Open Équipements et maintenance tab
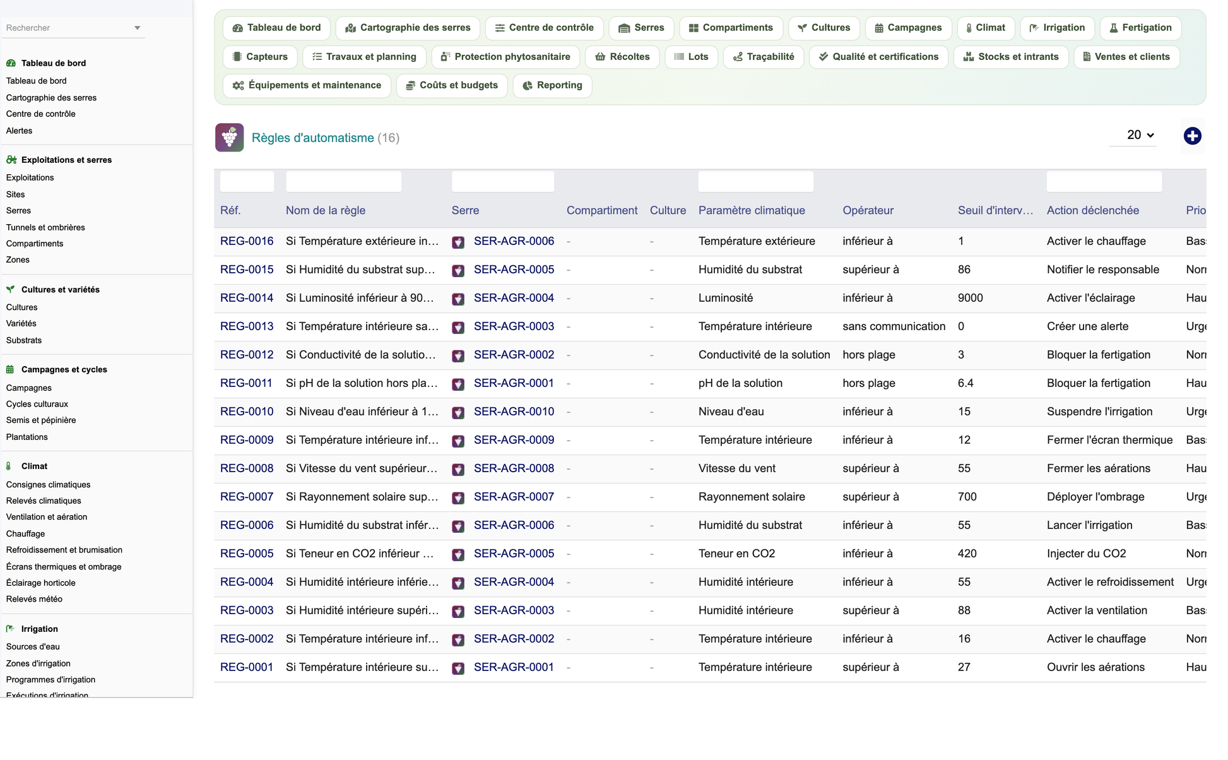The image size is (1228, 760). (307, 85)
